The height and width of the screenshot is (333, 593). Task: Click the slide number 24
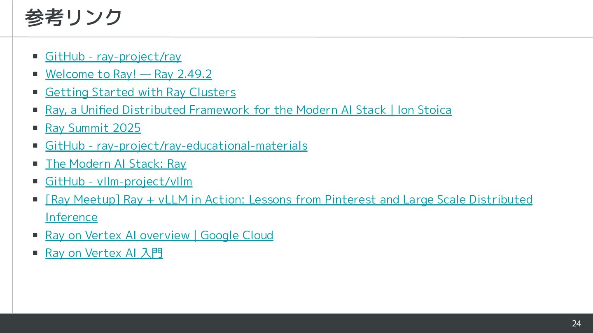tap(576, 324)
